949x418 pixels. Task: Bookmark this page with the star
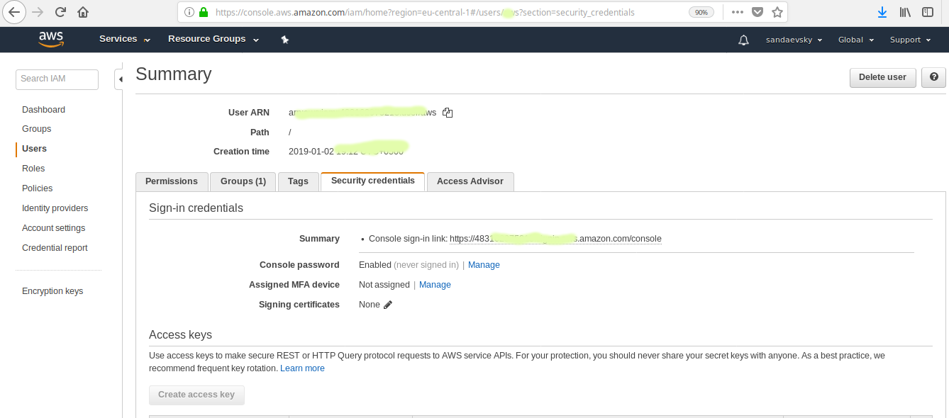[x=777, y=12]
